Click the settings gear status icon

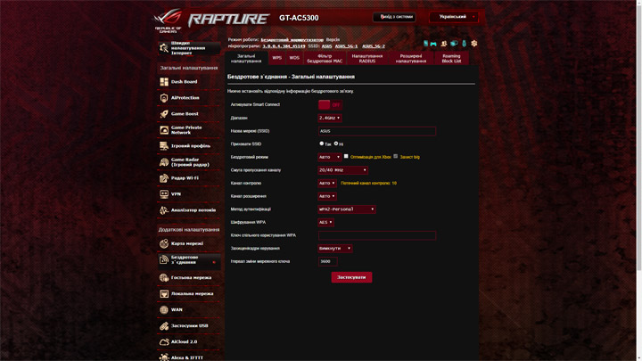point(474,44)
